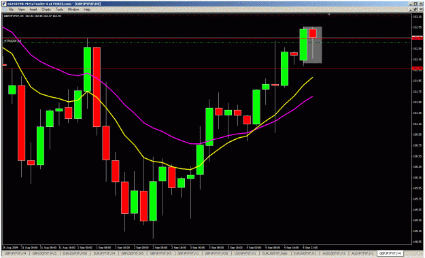Image resolution: width=425 pixels, height=258 pixels.
Task: Click the 6 Sep 21:00 time axis label
Action: point(310,247)
